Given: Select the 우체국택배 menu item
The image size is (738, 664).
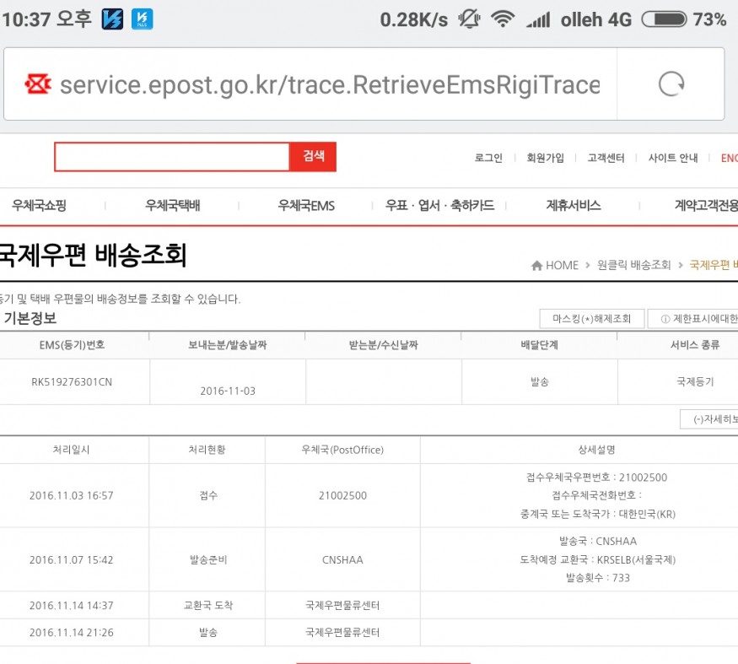Looking at the screenshot, I should pyautogui.click(x=172, y=206).
